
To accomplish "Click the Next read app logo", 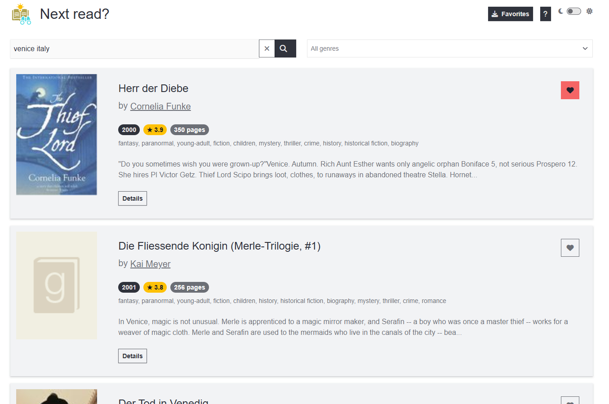I will (x=21, y=14).
